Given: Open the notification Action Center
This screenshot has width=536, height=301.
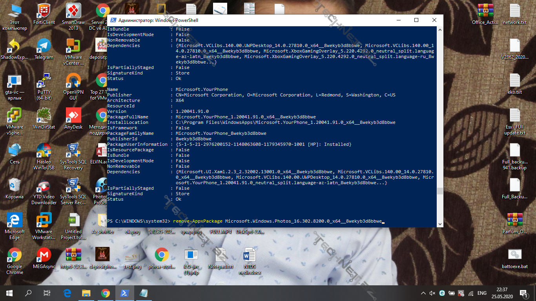Looking at the screenshot, I should (x=523, y=293).
